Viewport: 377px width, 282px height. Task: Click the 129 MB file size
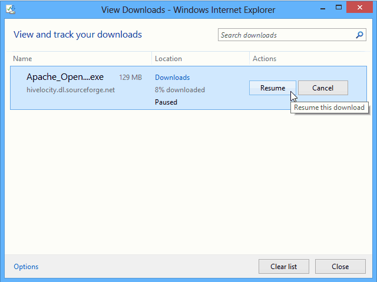pyautogui.click(x=130, y=78)
